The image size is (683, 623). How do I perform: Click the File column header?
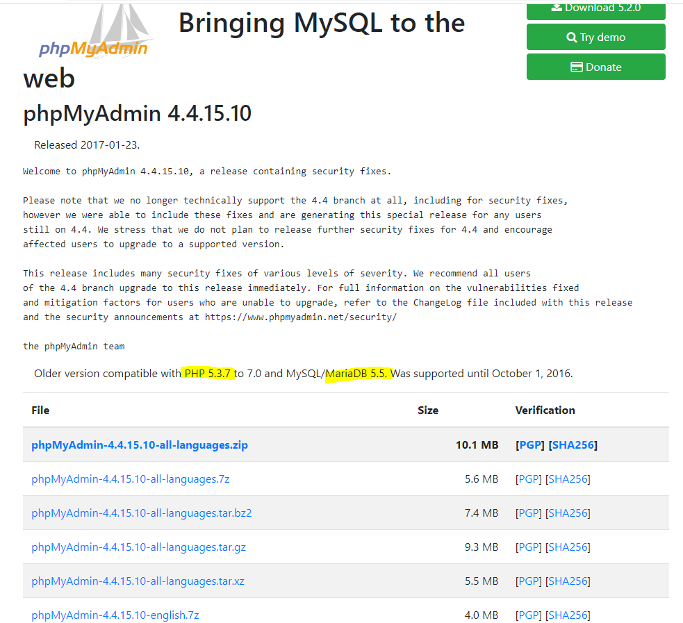40,410
